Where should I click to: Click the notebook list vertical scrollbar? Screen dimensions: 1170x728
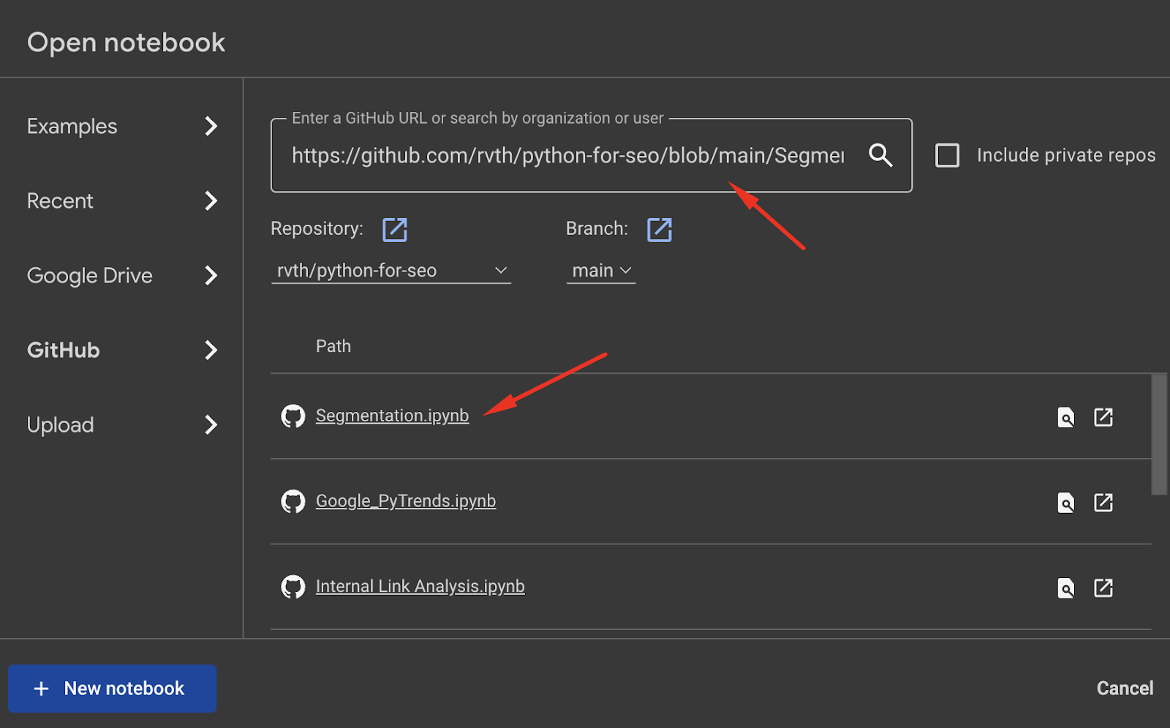(x=1159, y=435)
